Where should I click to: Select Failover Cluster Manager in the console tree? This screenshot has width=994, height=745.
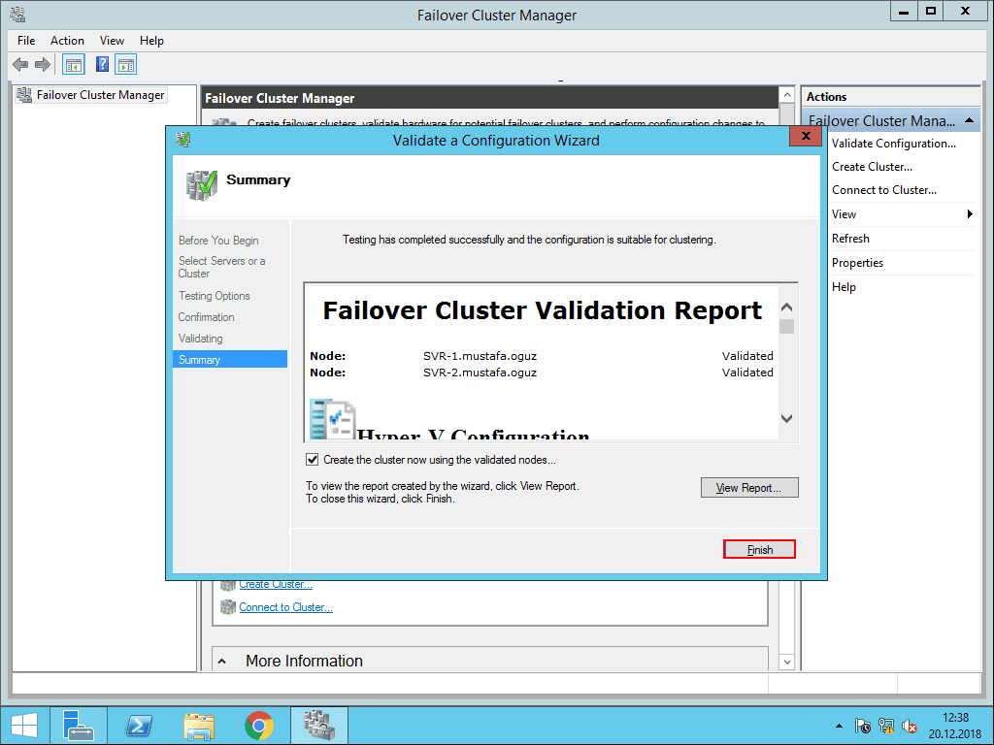(102, 94)
